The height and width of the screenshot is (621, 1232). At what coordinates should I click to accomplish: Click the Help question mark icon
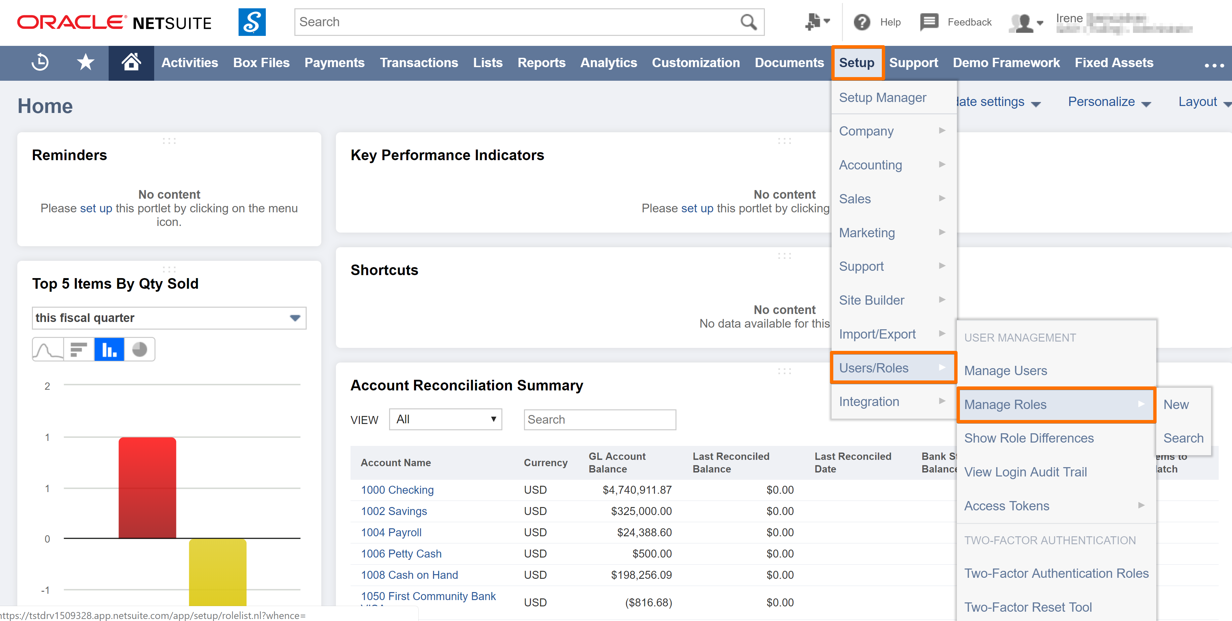pyautogui.click(x=862, y=22)
